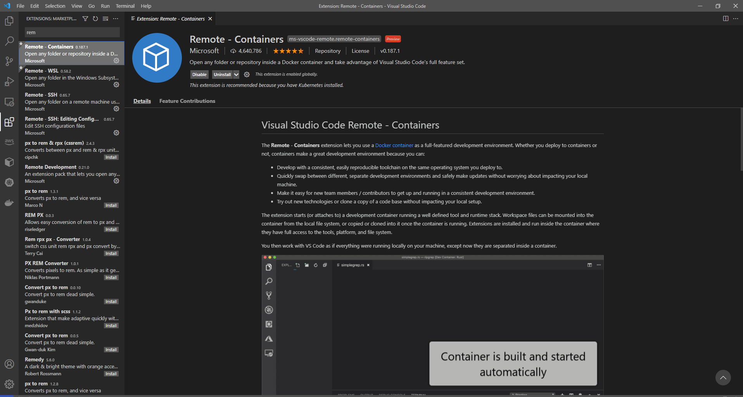Open the Docker extension panel
This screenshot has width=743, height=397.
tap(9, 203)
